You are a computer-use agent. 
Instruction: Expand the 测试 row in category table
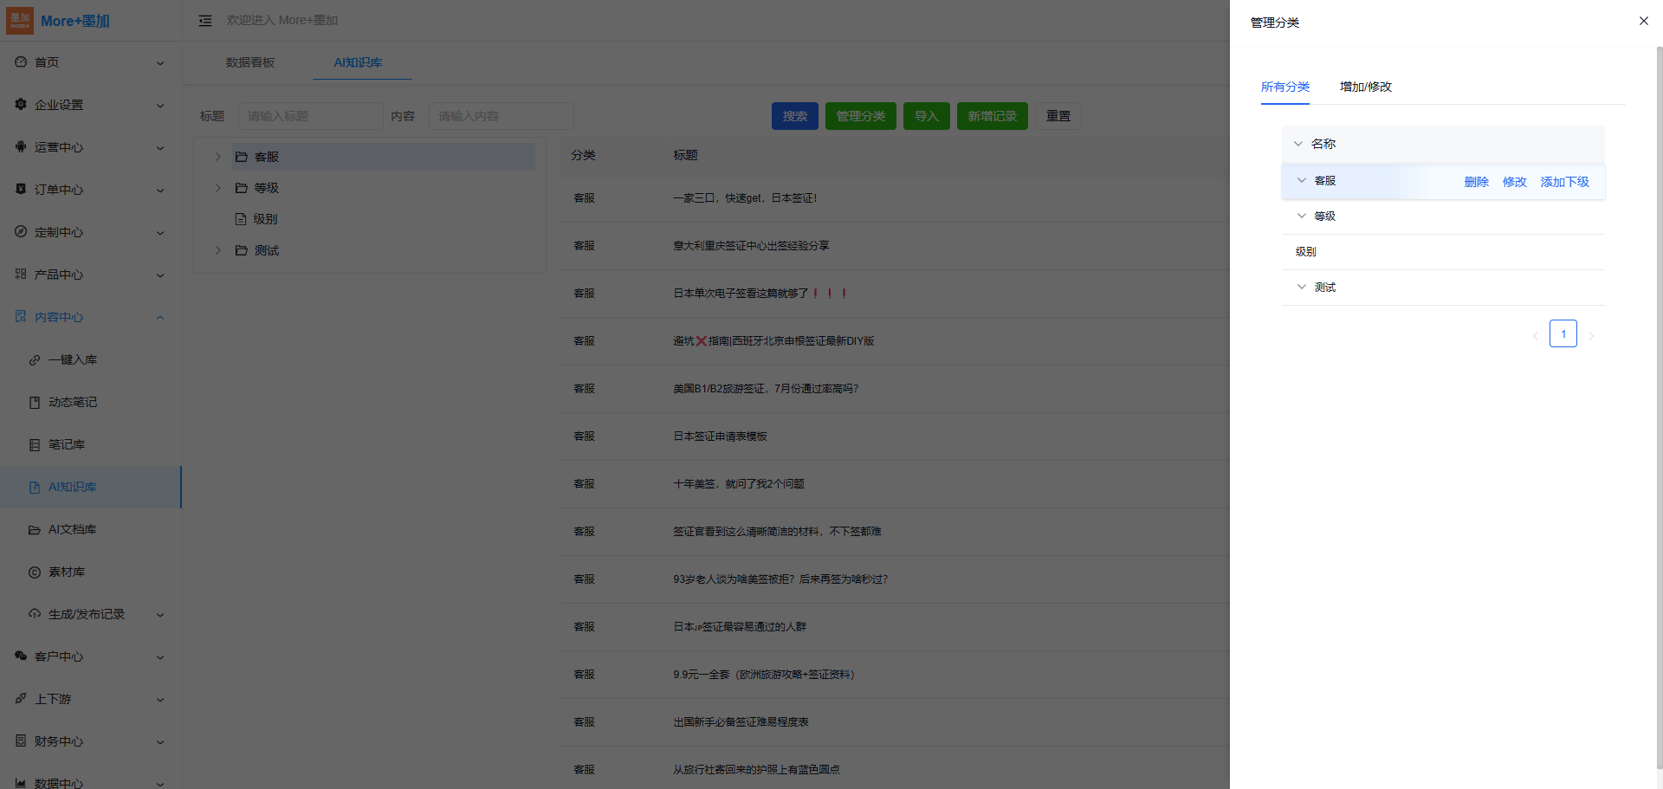(1301, 287)
